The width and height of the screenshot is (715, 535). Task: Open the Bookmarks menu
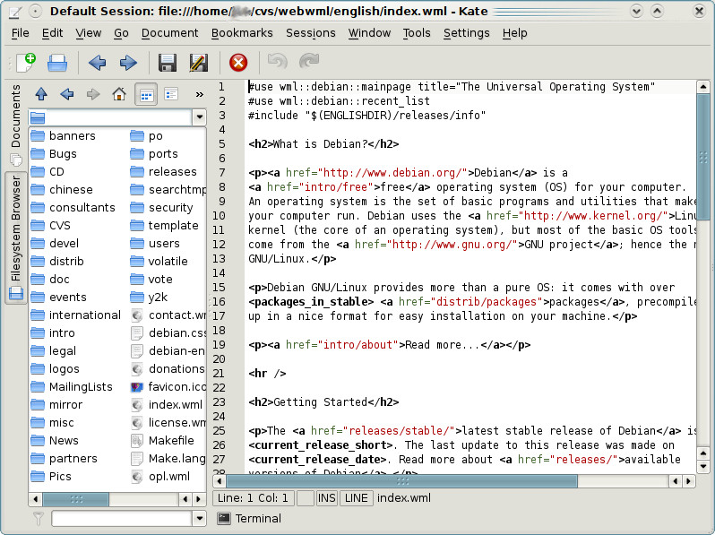tap(240, 33)
